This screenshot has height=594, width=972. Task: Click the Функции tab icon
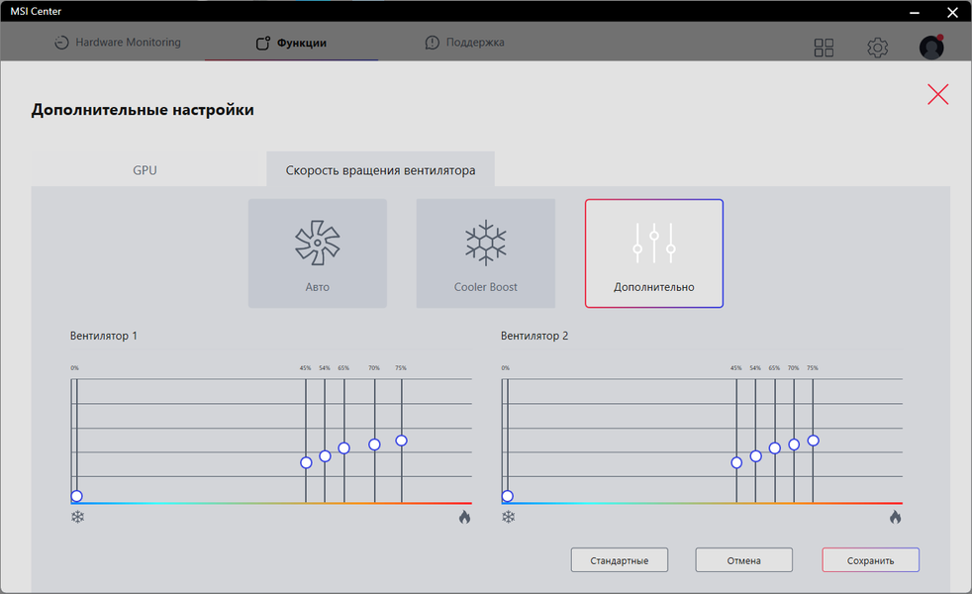tap(263, 43)
